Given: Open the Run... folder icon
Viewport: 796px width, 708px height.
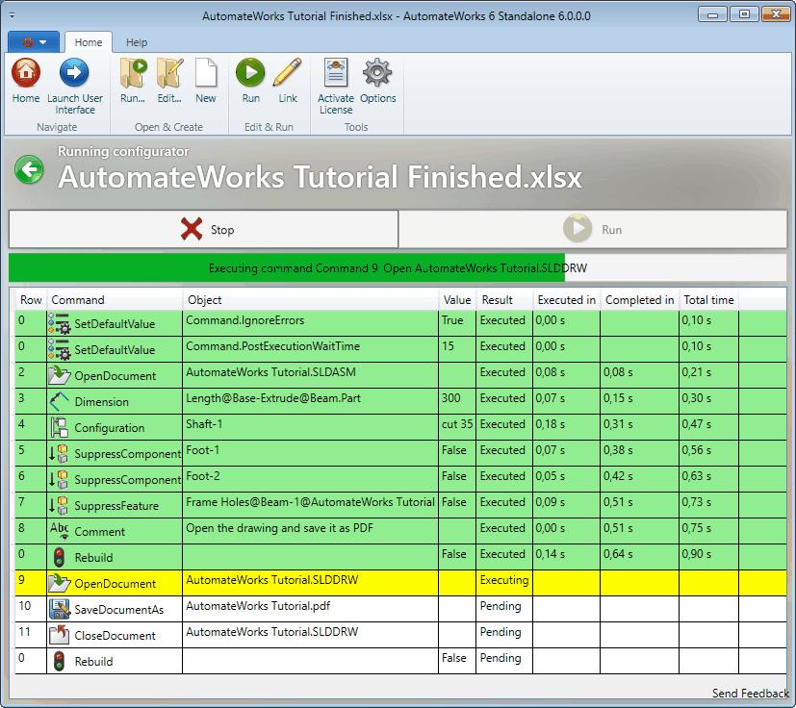Looking at the screenshot, I should coord(133,72).
